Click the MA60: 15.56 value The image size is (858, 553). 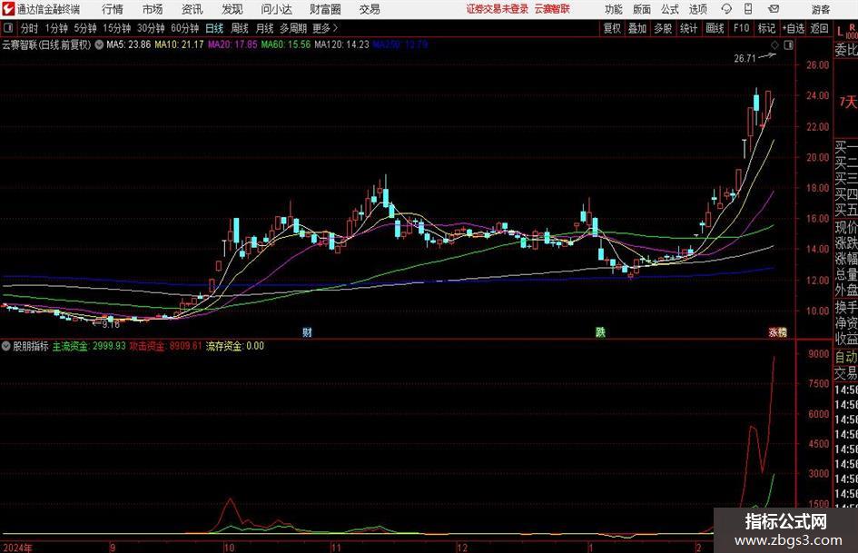pyautogui.click(x=286, y=44)
